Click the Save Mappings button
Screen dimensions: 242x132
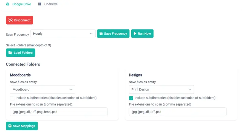coord(22,126)
